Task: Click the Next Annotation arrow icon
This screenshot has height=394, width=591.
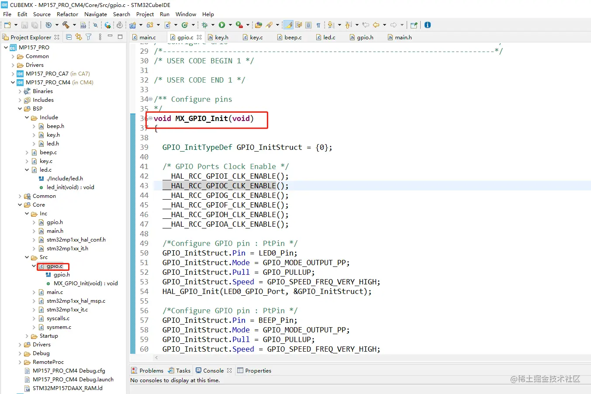Action: [x=331, y=25]
